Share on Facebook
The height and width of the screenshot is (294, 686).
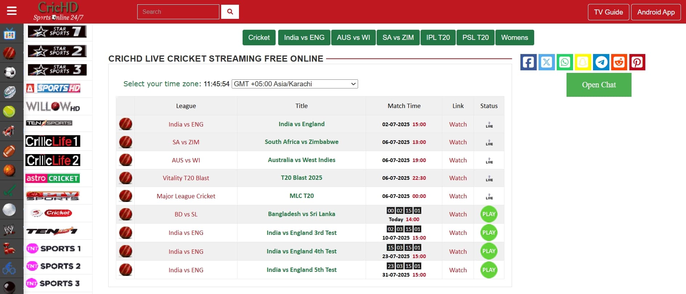coord(528,62)
